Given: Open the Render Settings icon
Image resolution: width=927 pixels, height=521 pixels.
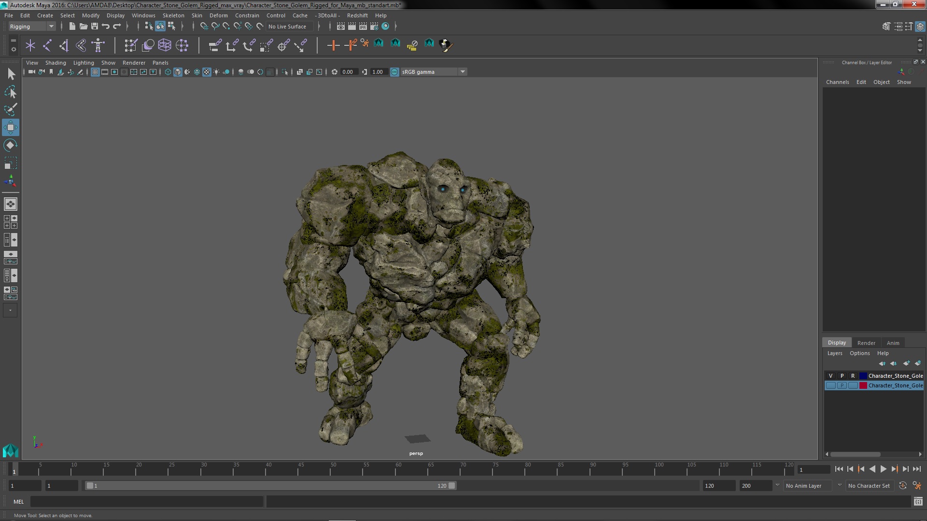Looking at the screenshot, I should click(x=374, y=27).
